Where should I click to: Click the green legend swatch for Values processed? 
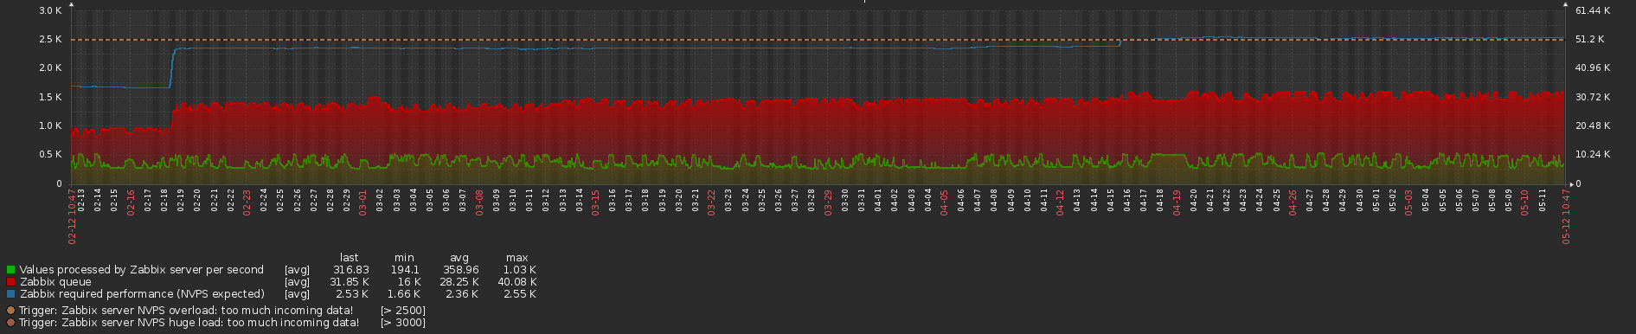pos(10,270)
